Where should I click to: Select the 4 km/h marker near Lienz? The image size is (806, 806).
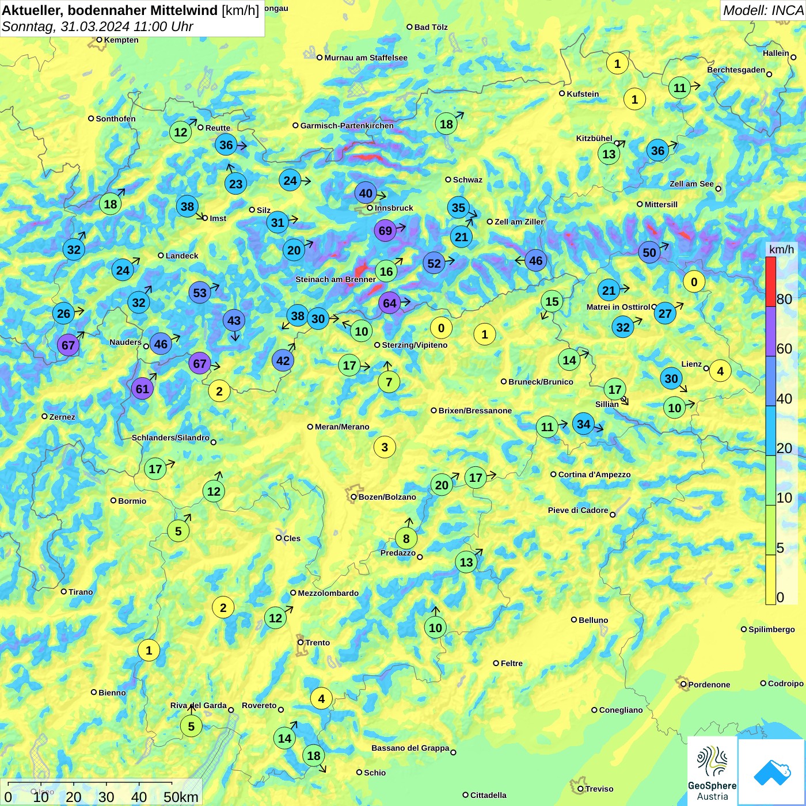[x=720, y=371]
